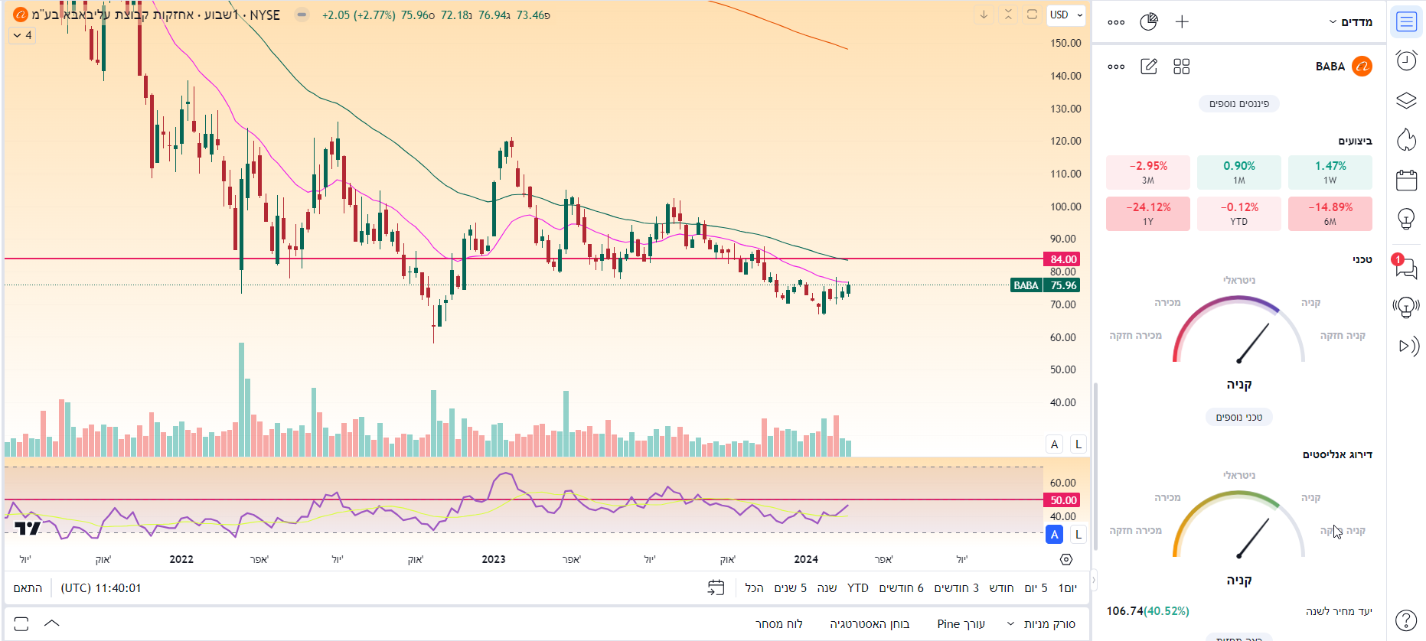Open the ideas lightbulb icon
1426x641 pixels.
tap(1407, 220)
